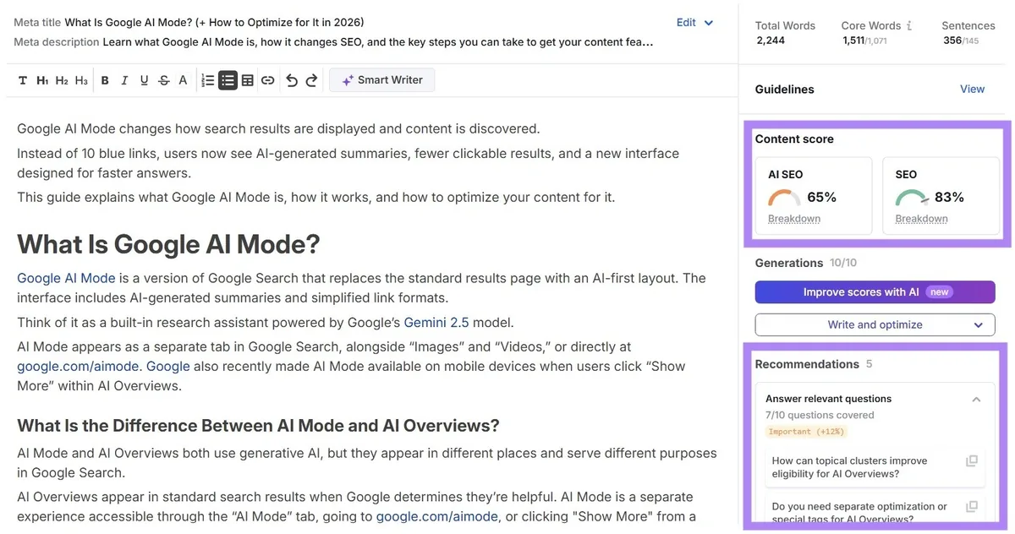The image size is (1015, 534).
Task: Apply Heading 3 formatting
Action: pos(81,80)
